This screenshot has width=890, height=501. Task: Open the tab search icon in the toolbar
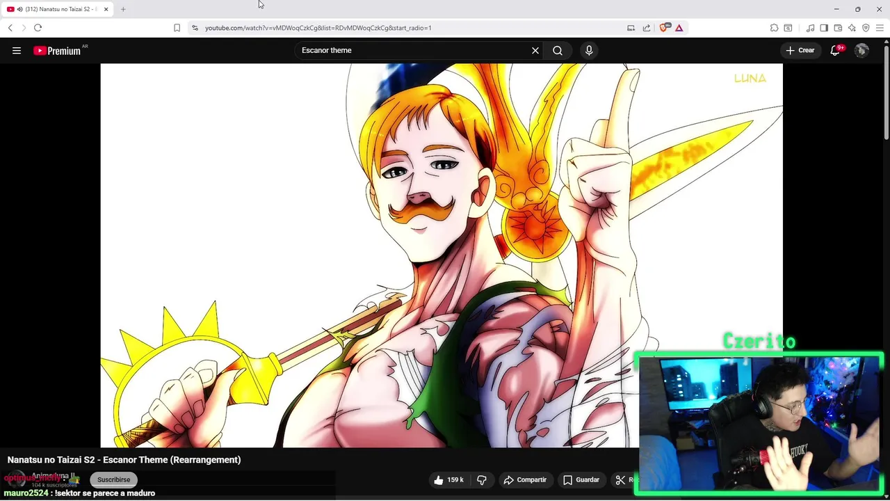[x=788, y=28]
